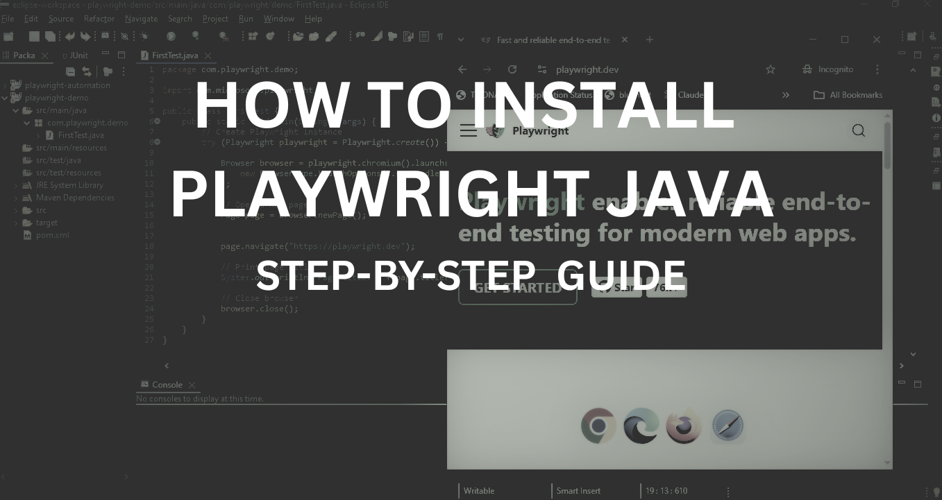942x500 pixels.
Task: Click the Collapse All icon in Package Explorer
Action: (70, 71)
